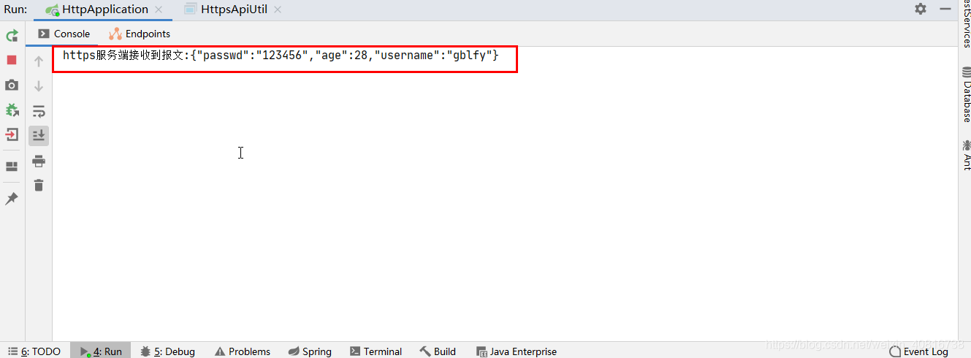
Task: Click the down arrow in the console gutter
Action: click(x=39, y=86)
